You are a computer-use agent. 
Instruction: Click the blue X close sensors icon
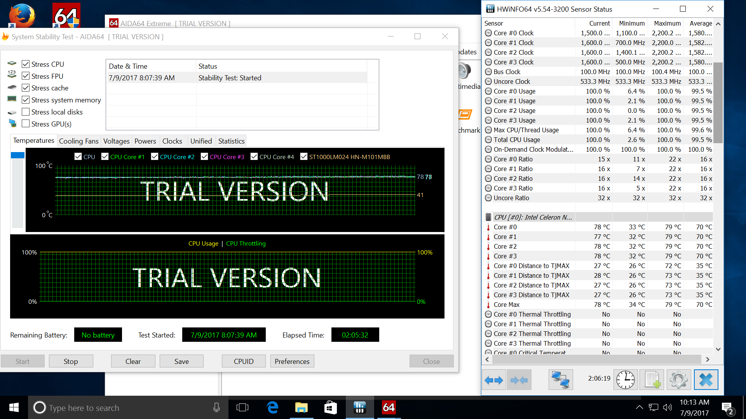click(706, 380)
